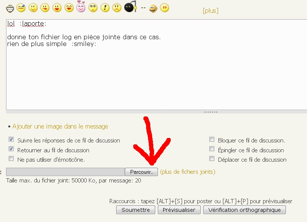The image size is (307, 222).
Task: Click the attachment file path field
Action: pyautogui.click(x=65, y=172)
